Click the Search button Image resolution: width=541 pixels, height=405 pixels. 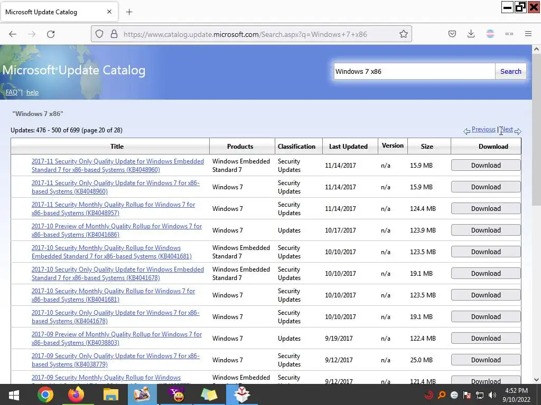click(511, 71)
